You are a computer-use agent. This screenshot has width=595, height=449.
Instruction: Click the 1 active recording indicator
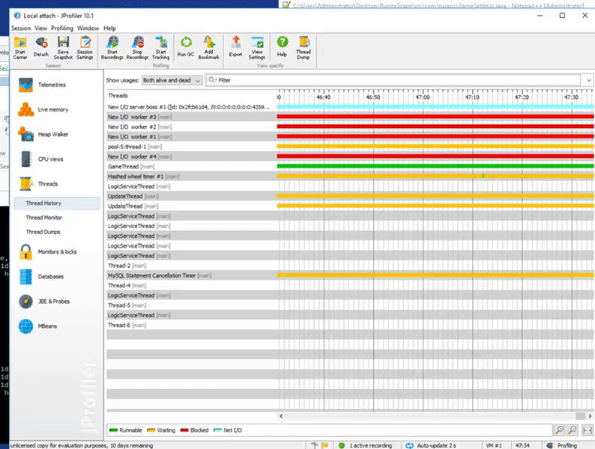click(365, 445)
